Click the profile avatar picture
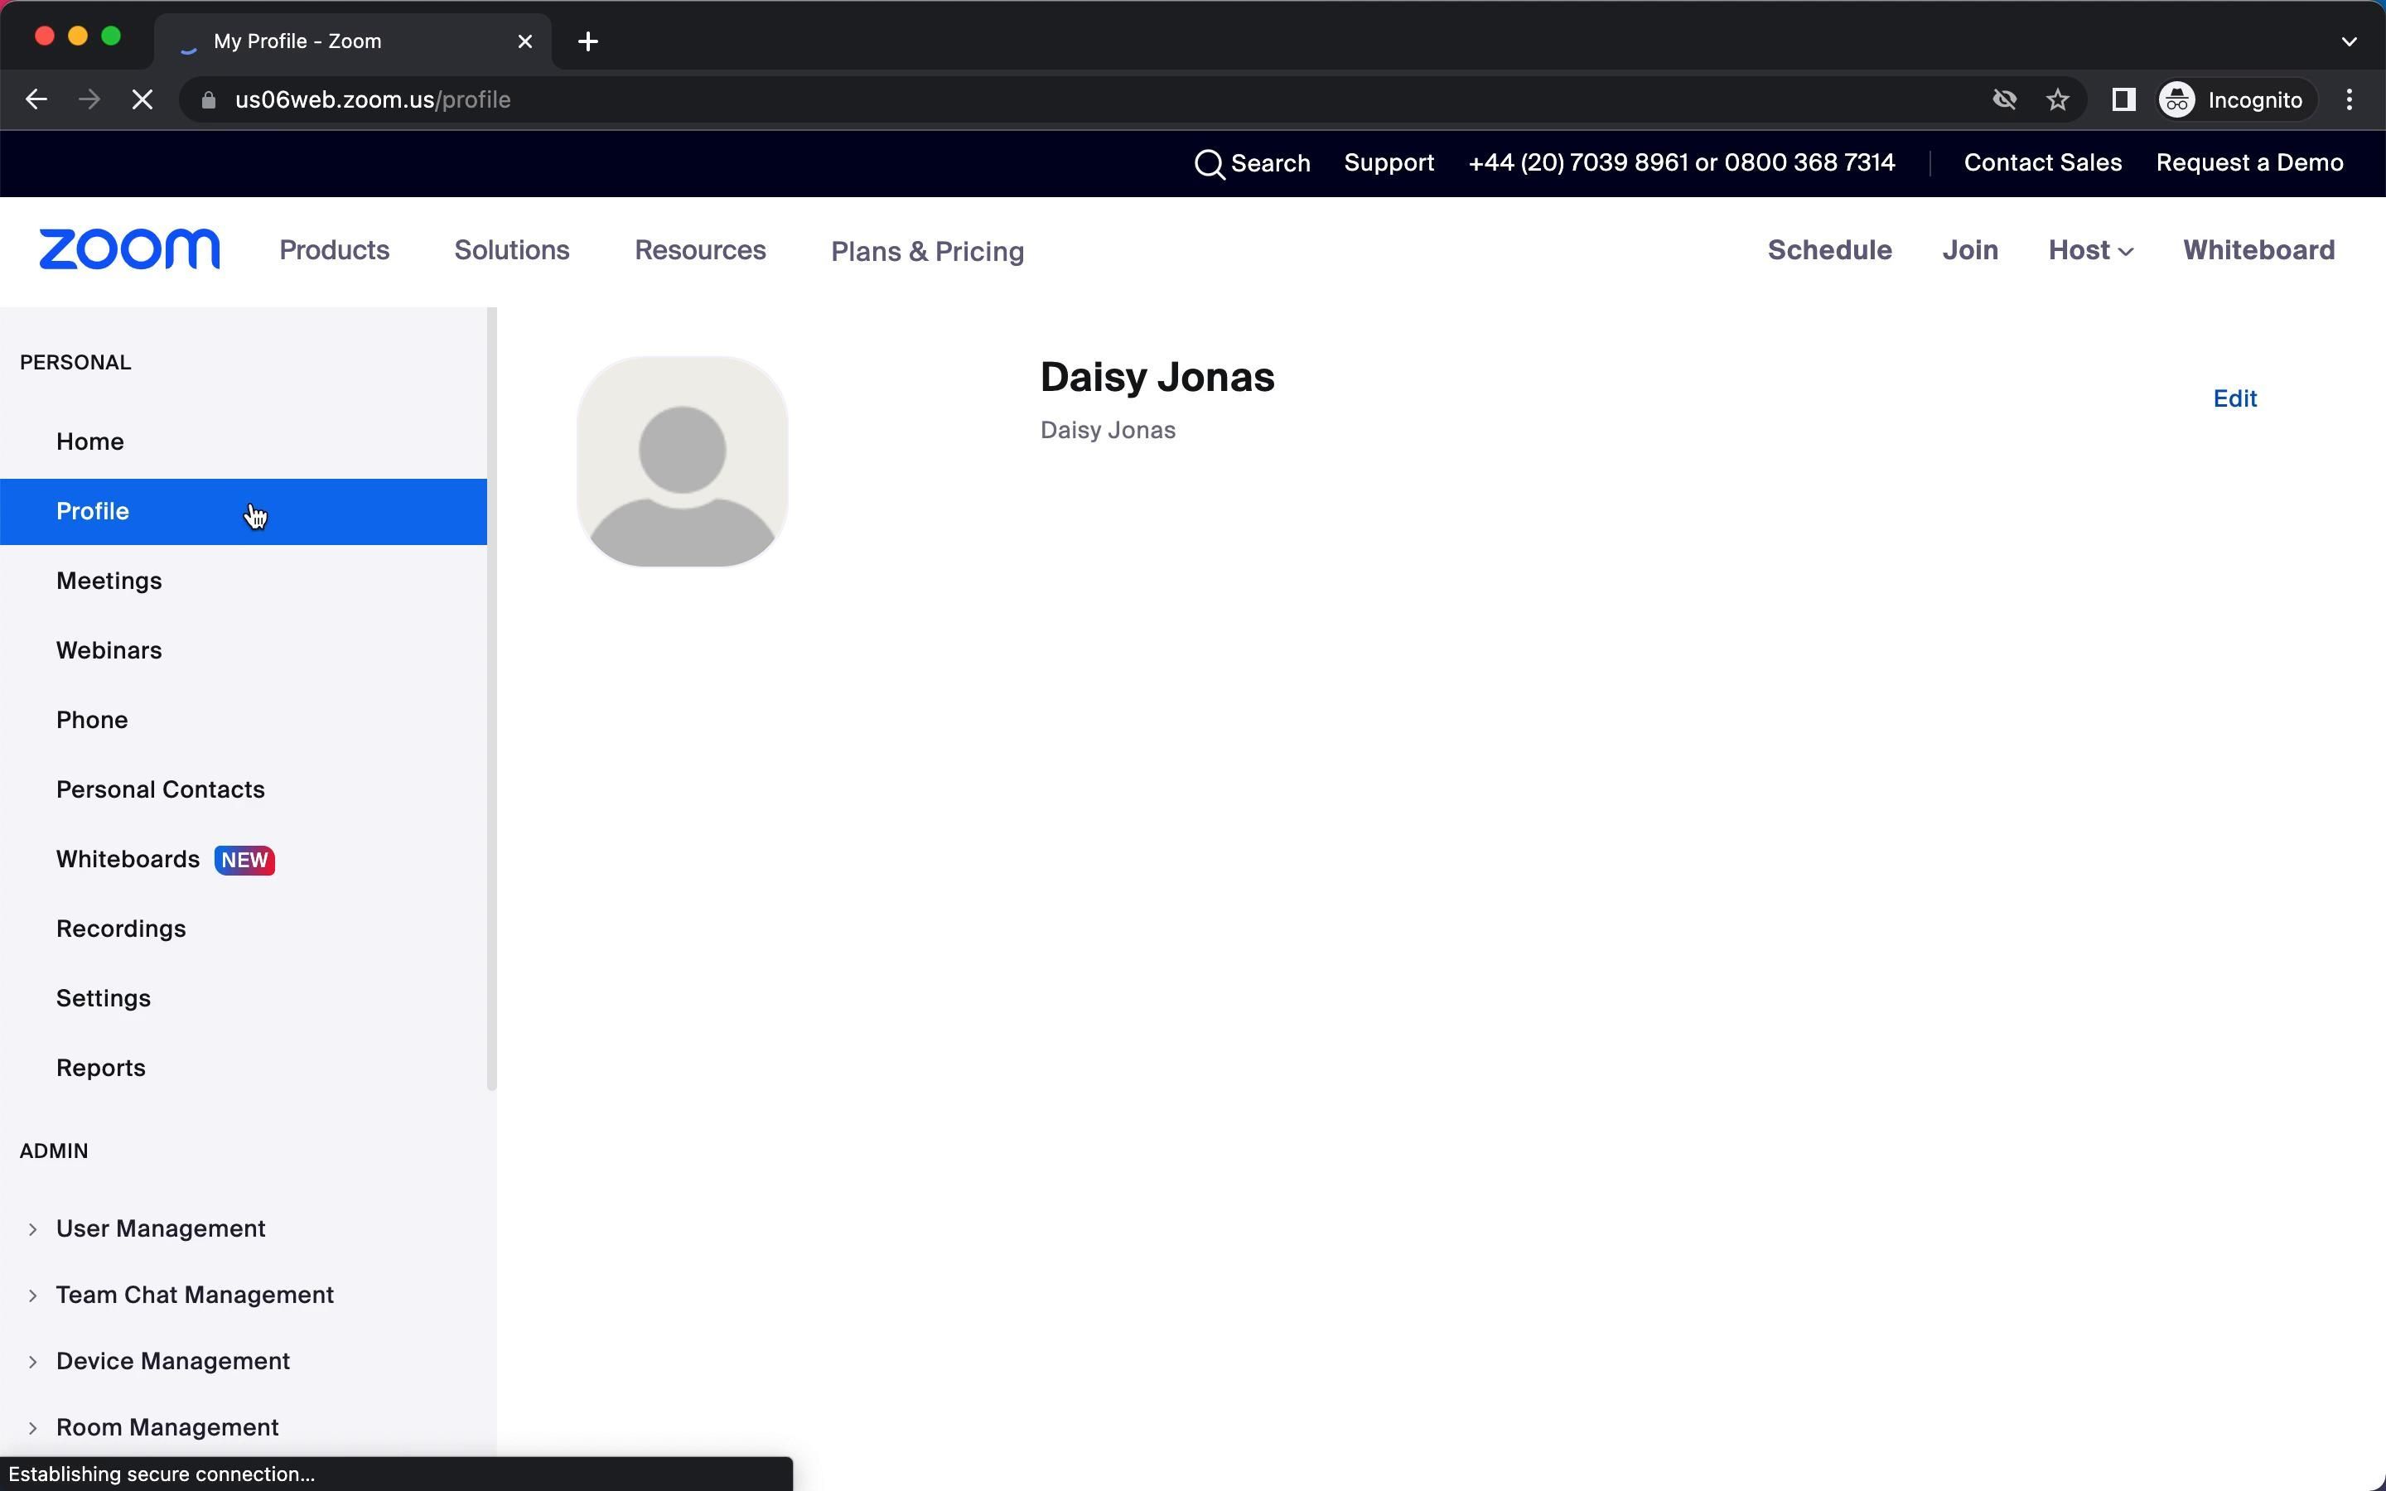 click(x=681, y=461)
